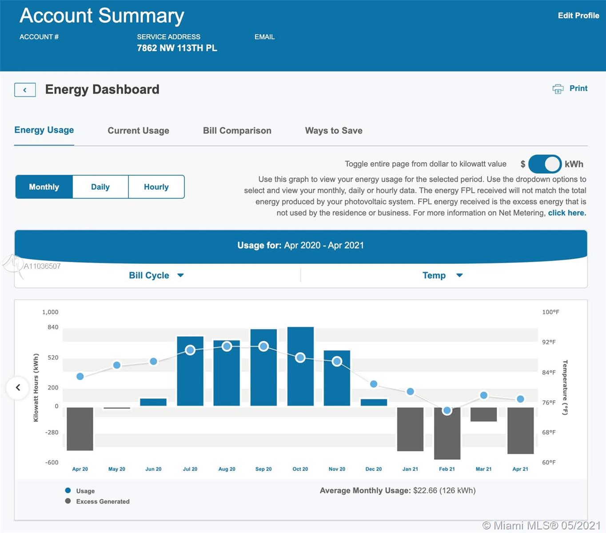Click the Edit Profile link
The width and height of the screenshot is (606, 533).
coord(578,16)
